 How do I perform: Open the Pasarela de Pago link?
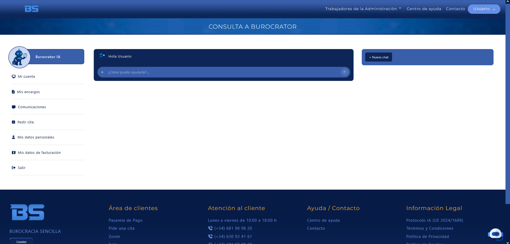pos(125,220)
